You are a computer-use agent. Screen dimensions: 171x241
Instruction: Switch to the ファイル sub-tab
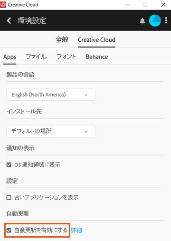36,57
